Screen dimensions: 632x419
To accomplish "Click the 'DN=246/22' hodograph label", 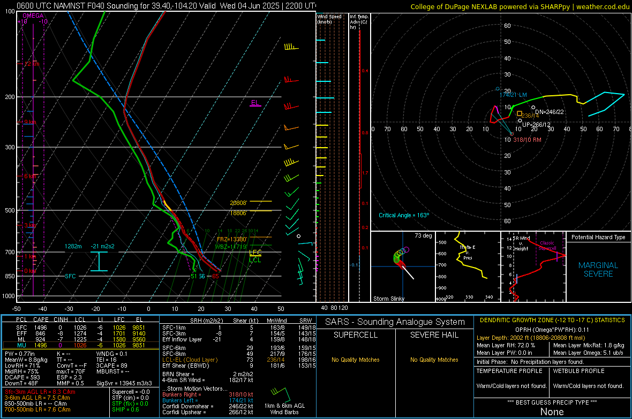I will [x=550, y=112].
